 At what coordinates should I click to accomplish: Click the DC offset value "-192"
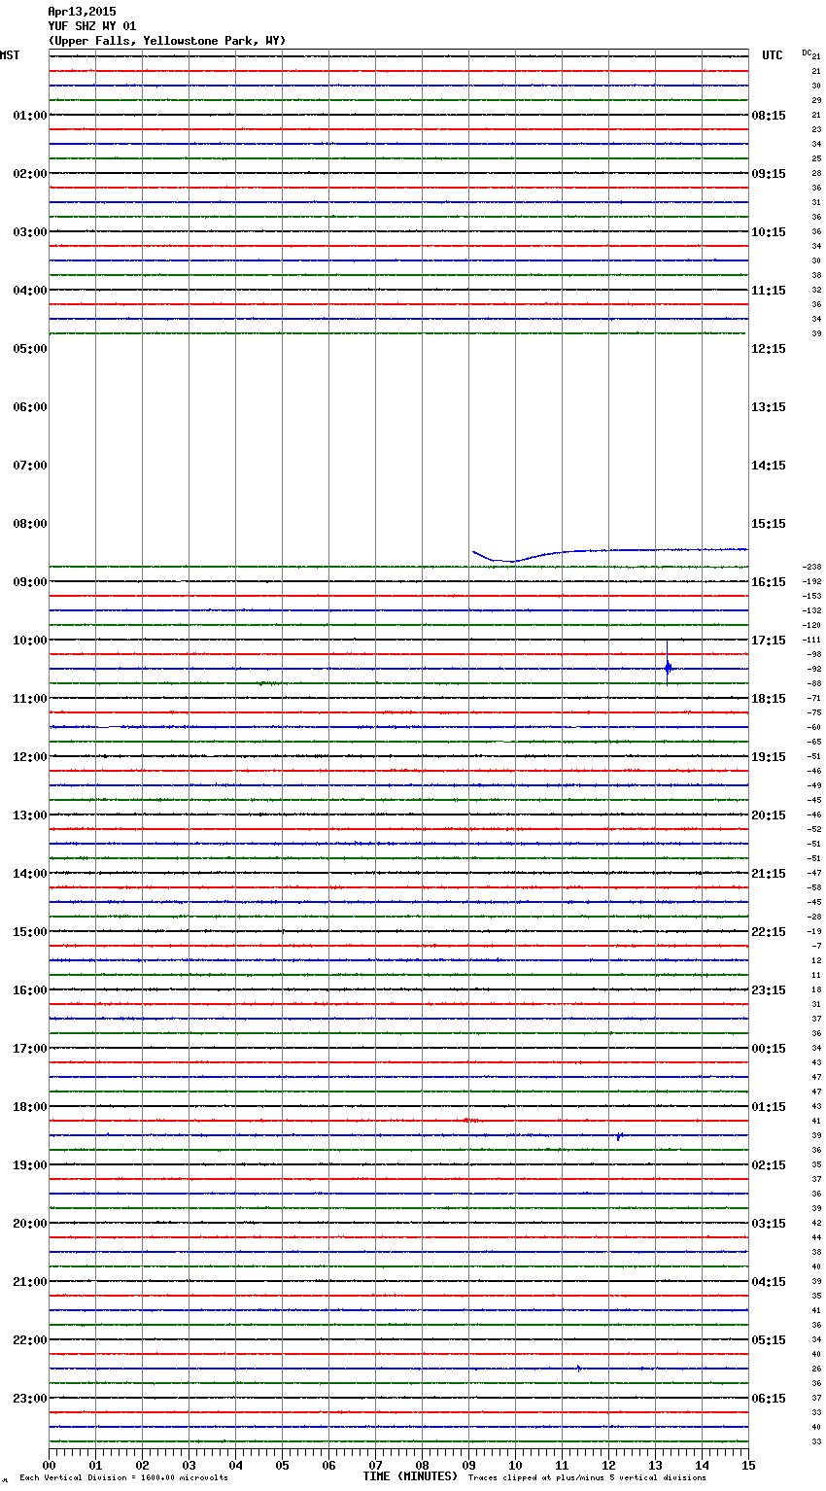coord(812,581)
